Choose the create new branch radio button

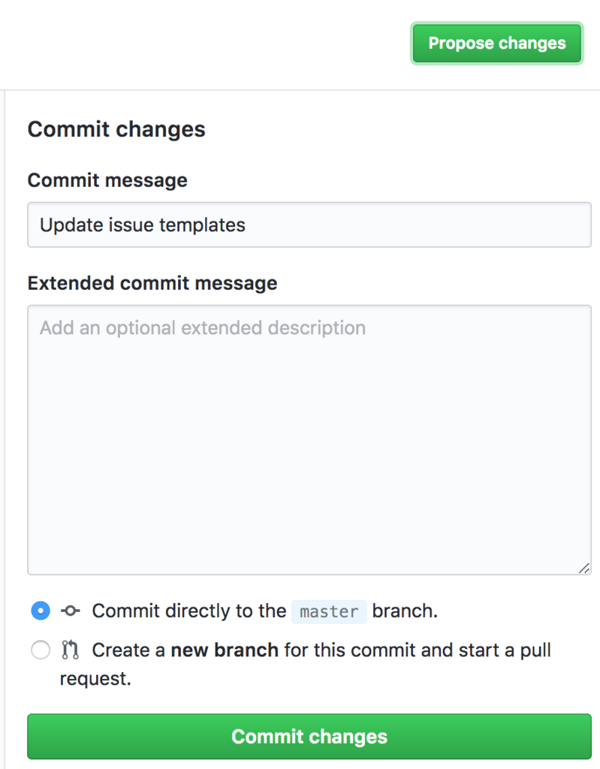tap(41, 650)
